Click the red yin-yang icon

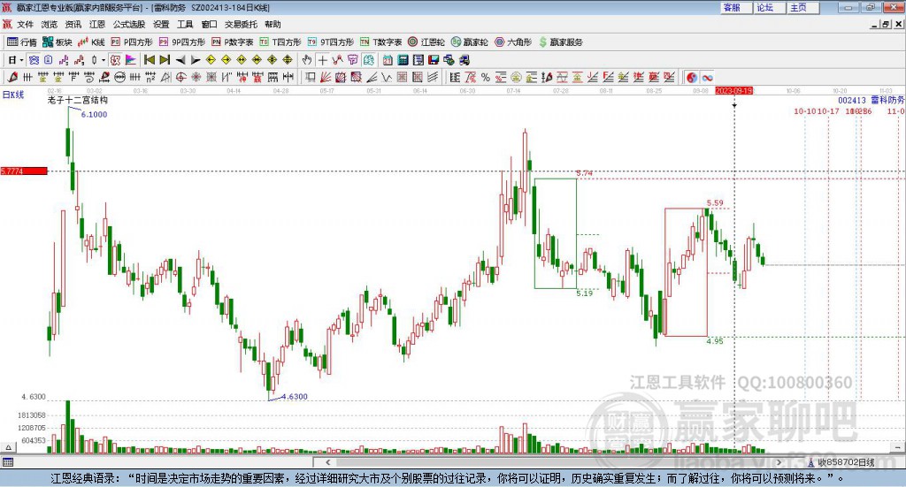(x=692, y=77)
